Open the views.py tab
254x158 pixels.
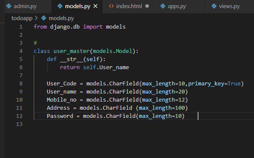click(229, 6)
